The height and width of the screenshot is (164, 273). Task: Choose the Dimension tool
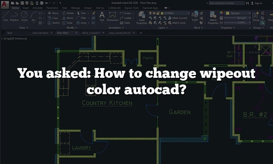click(112, 16)
